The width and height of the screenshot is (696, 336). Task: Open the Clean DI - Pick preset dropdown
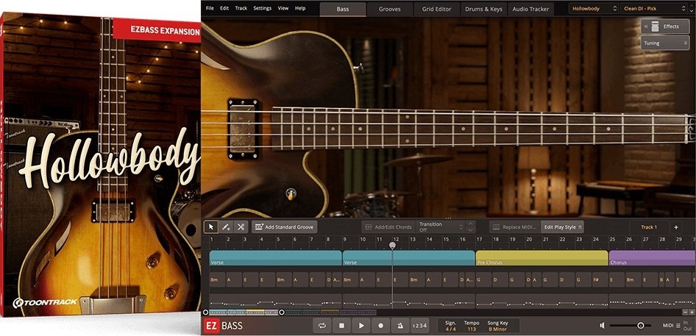tap(654, 8)
